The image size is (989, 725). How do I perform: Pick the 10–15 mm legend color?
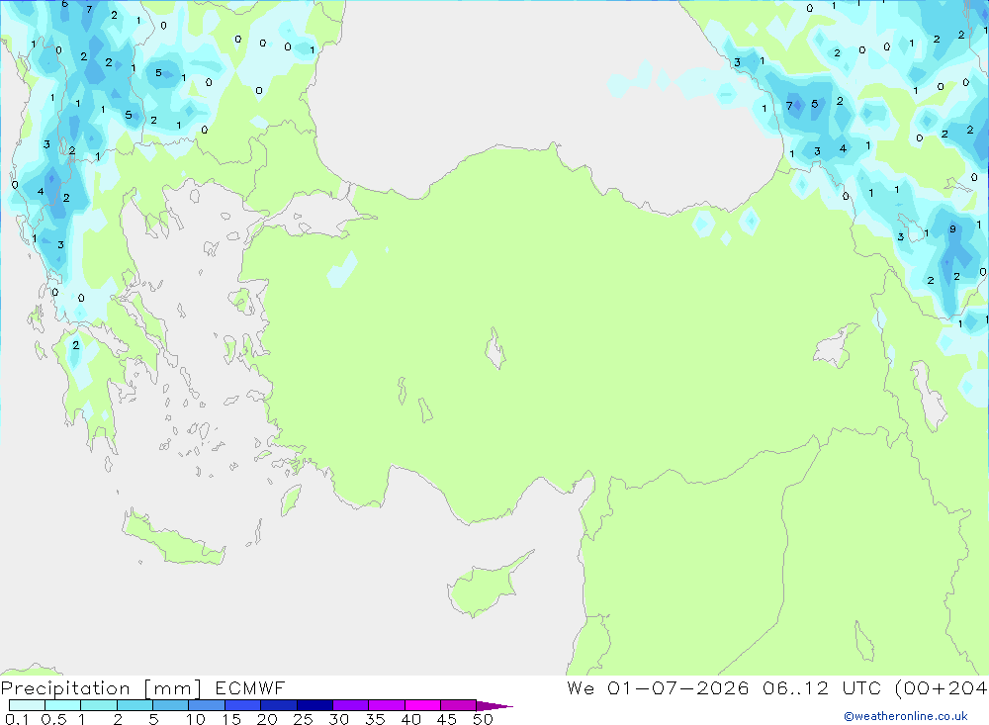click(207, 705)
